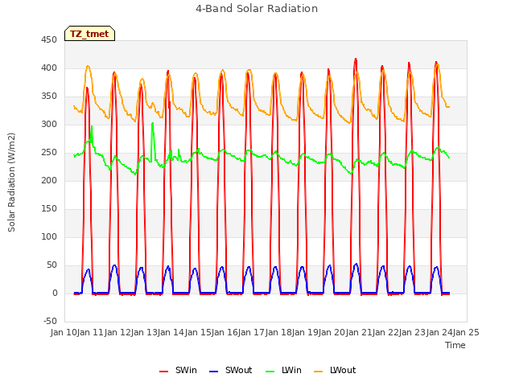Click the Jan 25 x-axis label
This screenshot has height=386, width=515.
(466, 332)
